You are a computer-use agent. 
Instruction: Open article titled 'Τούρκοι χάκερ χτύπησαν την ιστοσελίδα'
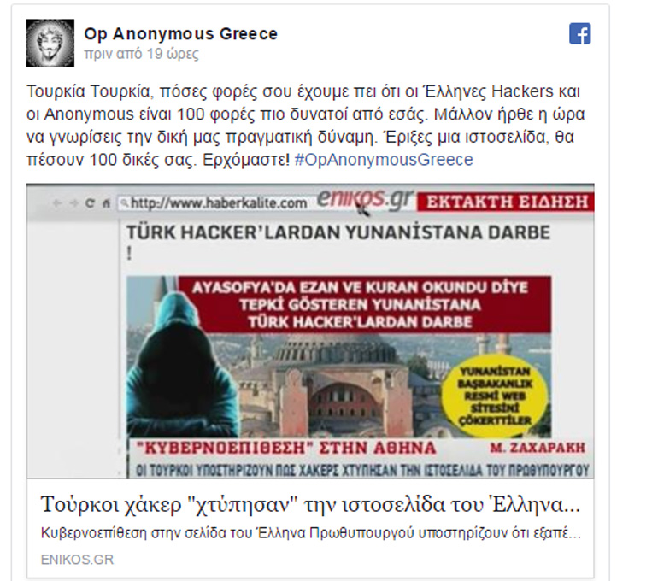[310, 505]
